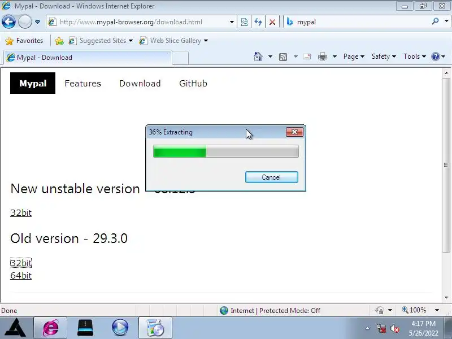Expand the zoom level dropdown arrow

437,310
